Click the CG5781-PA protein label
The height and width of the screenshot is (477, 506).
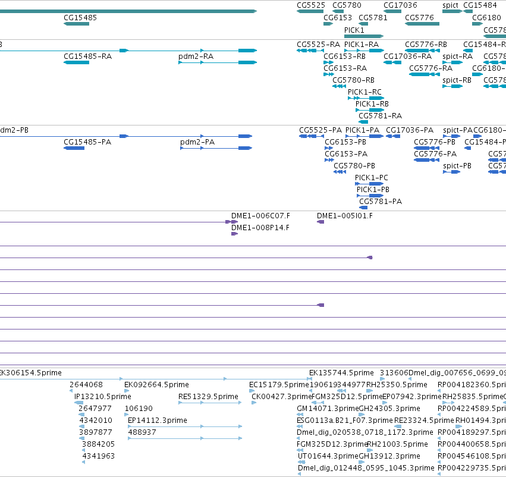tap(381, 202)
